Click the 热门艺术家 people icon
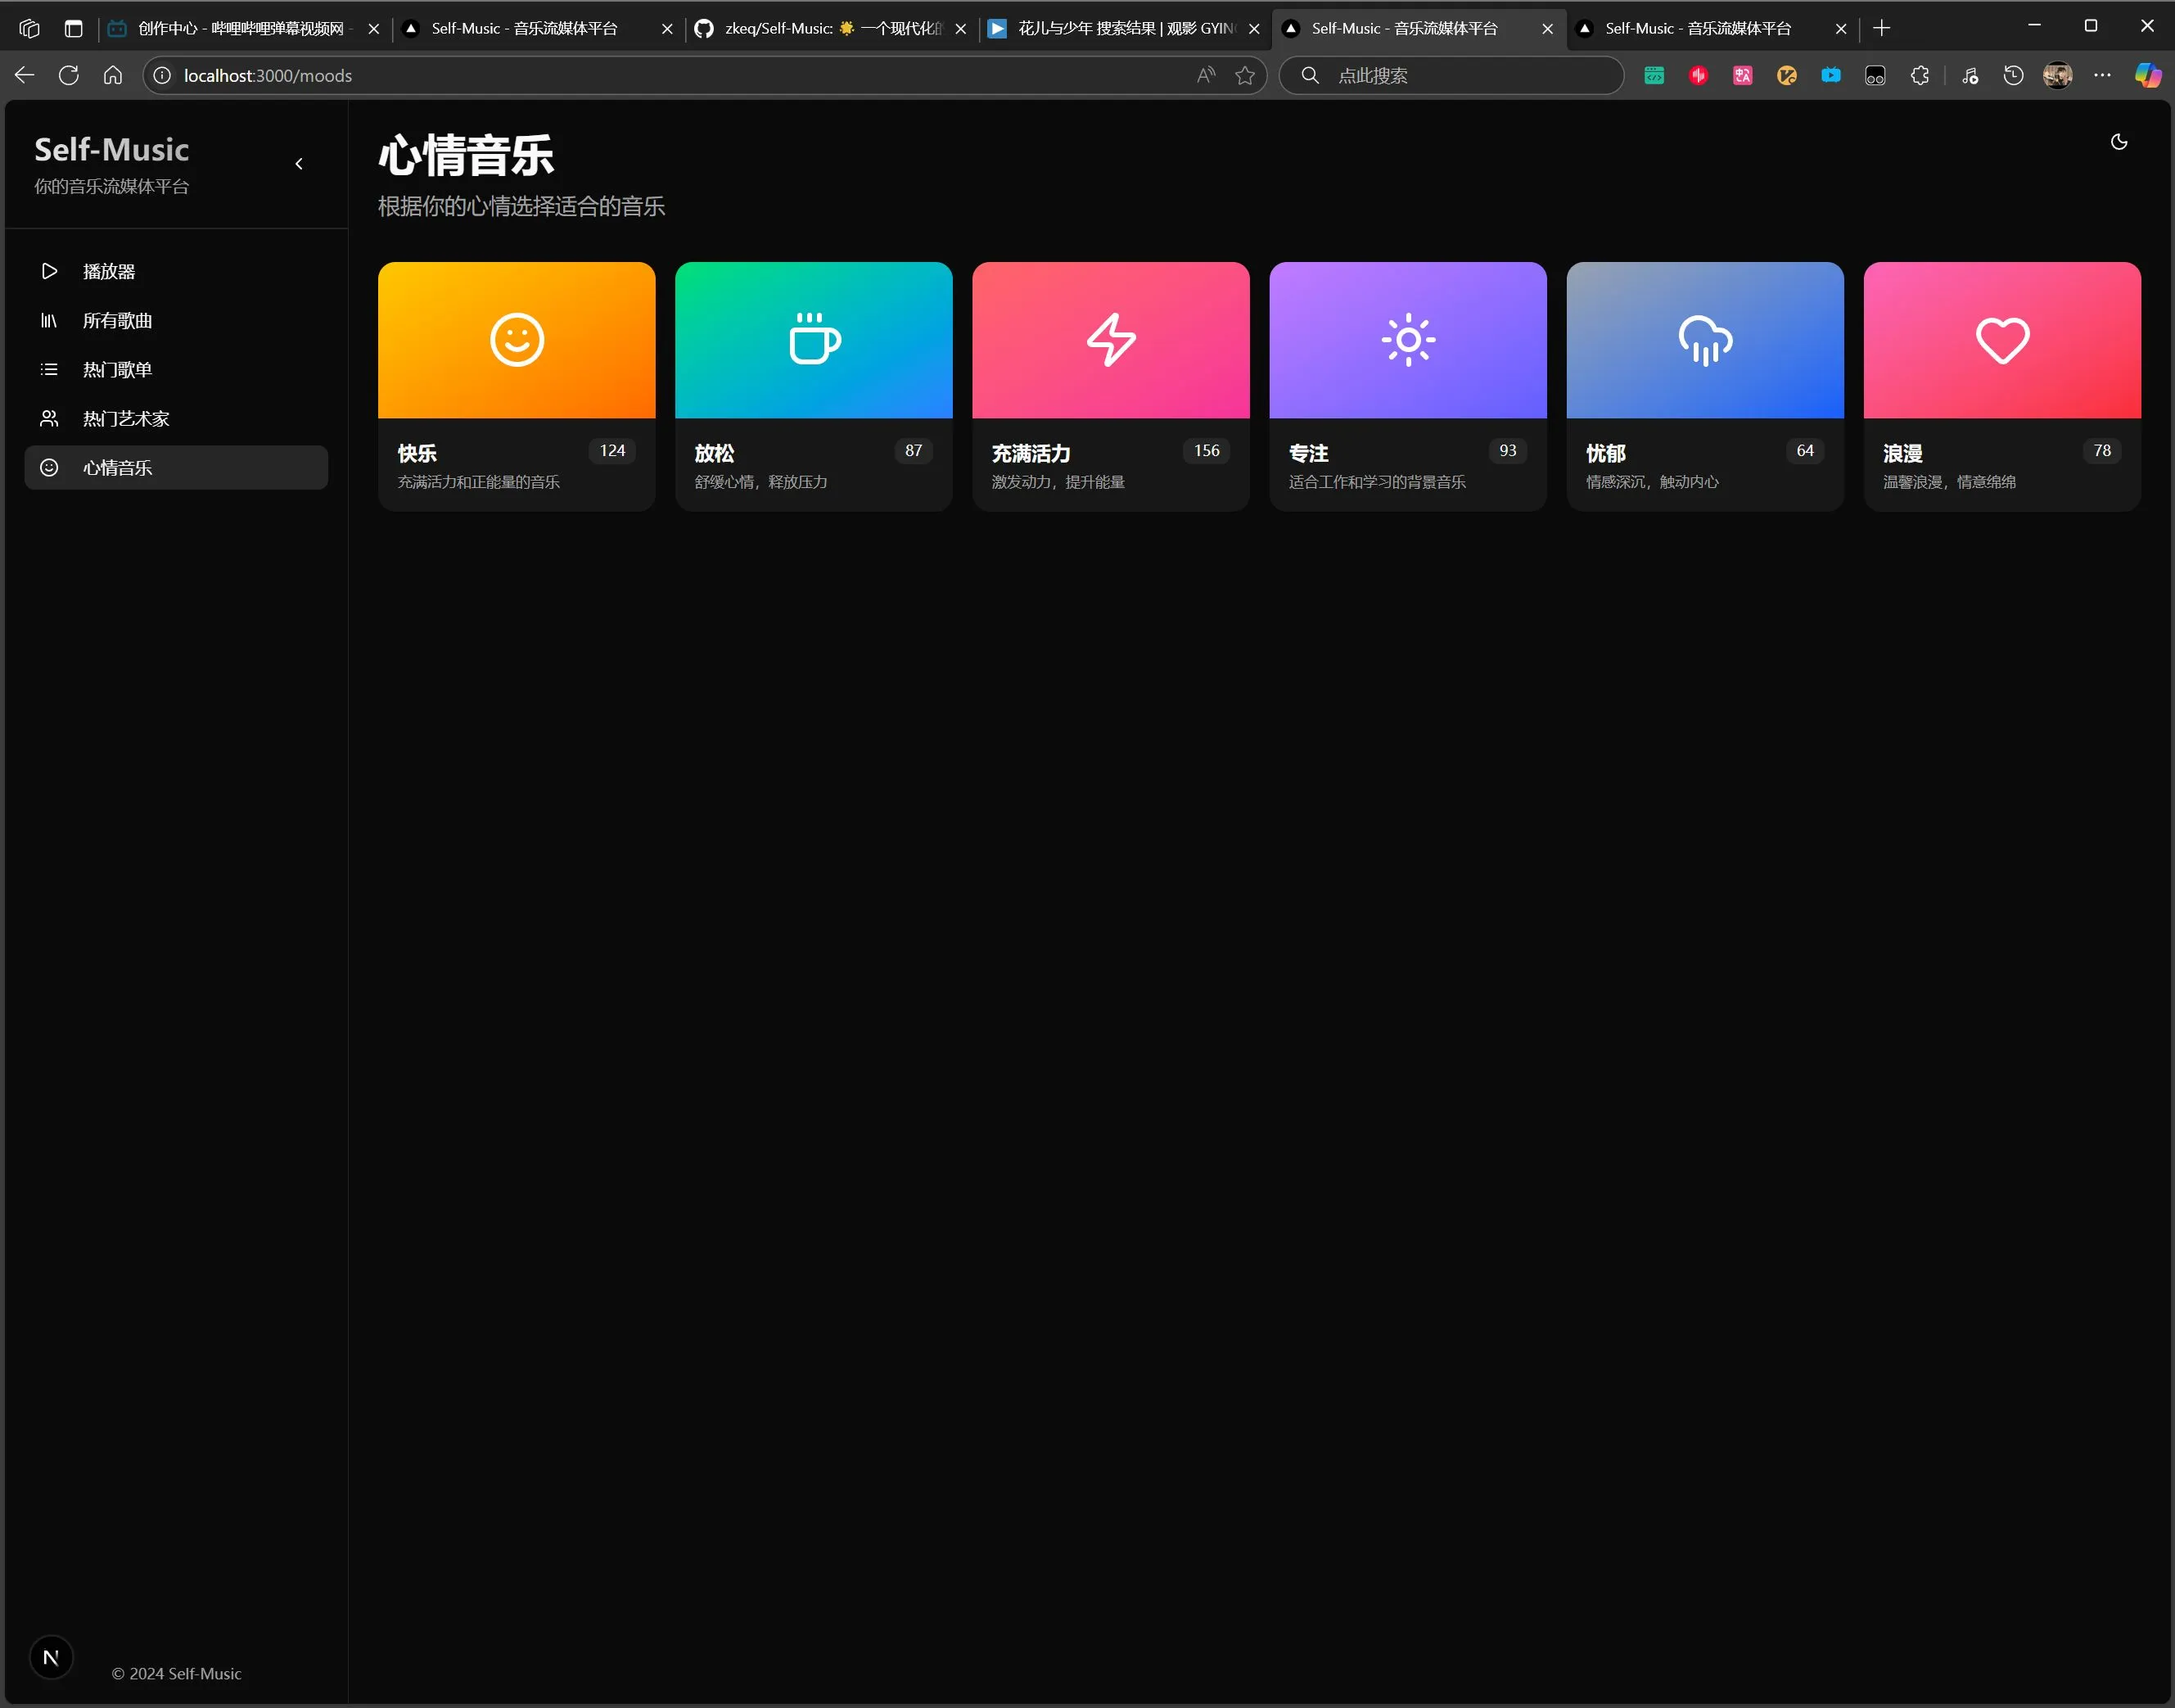 (x=48, y=418)
